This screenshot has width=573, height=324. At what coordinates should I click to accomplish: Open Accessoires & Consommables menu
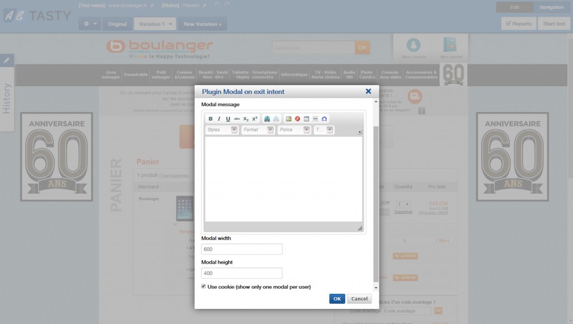(421, 74)
